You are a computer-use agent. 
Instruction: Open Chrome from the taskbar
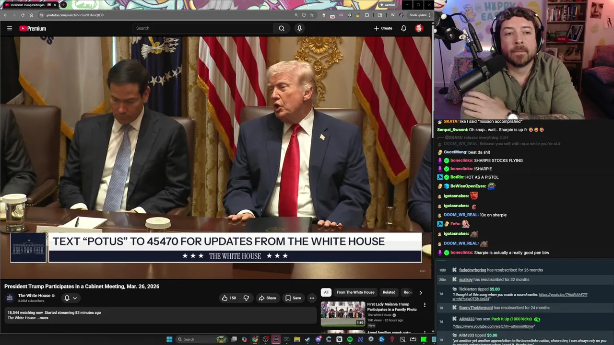tap(255, 339)
